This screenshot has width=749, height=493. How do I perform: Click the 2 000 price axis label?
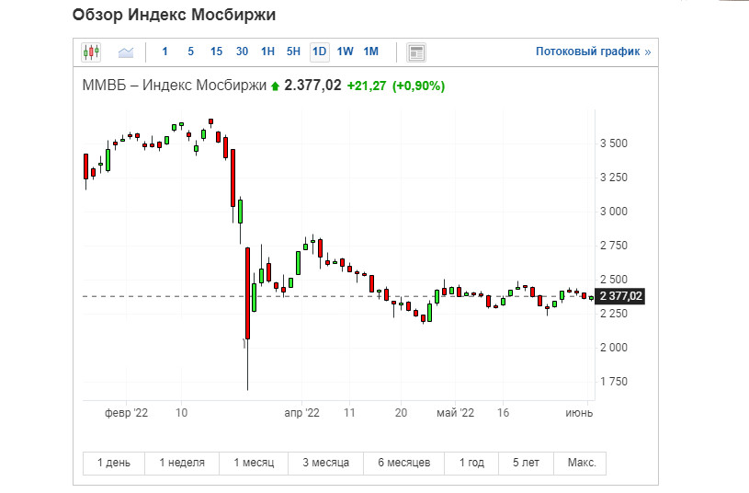(613, 348)
